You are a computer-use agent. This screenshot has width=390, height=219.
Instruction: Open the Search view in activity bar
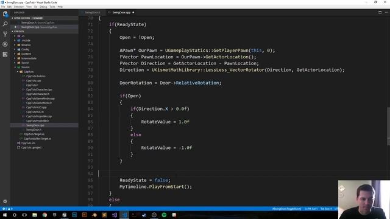[x=5, y=24]
